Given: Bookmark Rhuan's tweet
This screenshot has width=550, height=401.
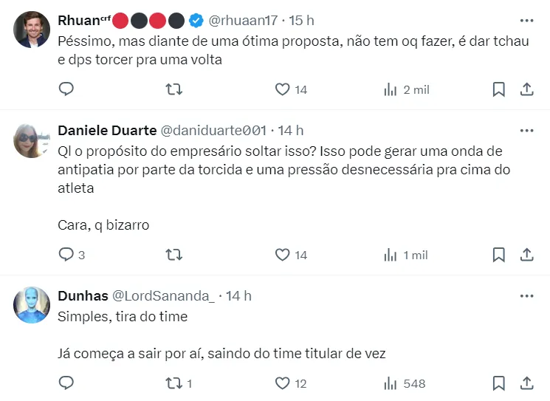Looking at the screenshot, I should (499, 89).
